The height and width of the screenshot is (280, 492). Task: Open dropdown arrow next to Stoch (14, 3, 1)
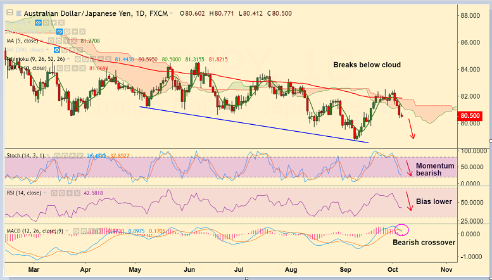pos(47,155)
